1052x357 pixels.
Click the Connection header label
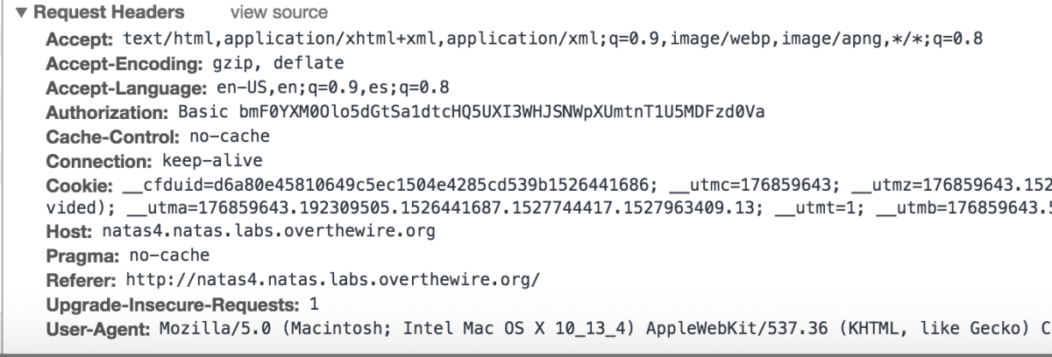tap(99, 162)
